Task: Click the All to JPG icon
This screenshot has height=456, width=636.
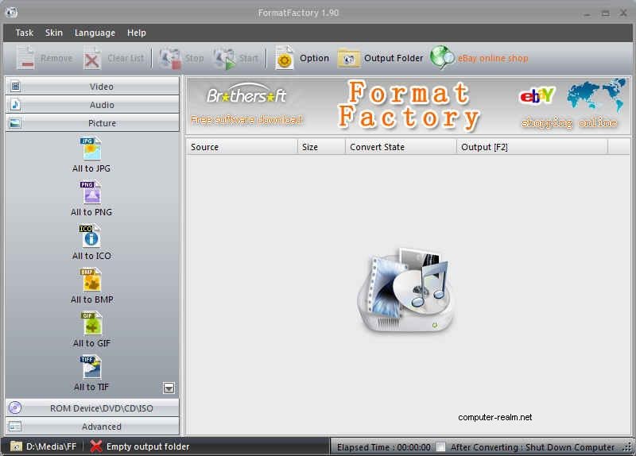Action: tap(91, 149)
